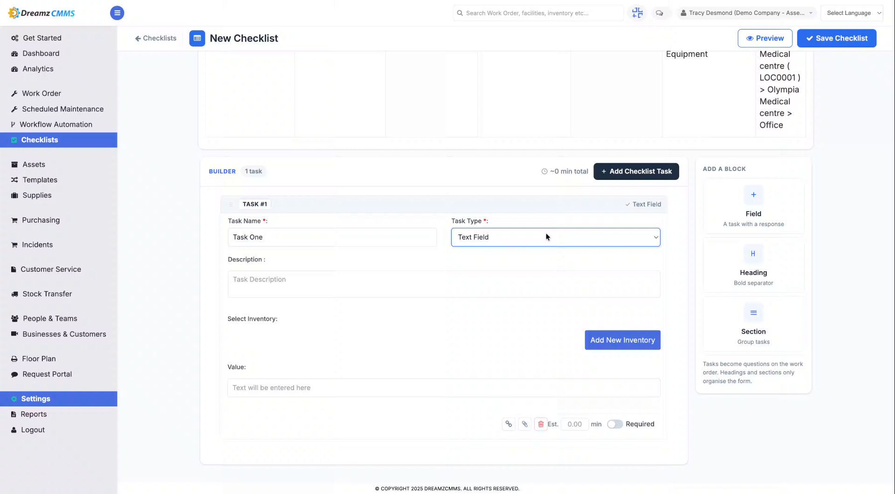Image resolution: width=895 pixels, height=494 pixels.
Task: Click the '1 task' count badge
Action: pos(254,172)
